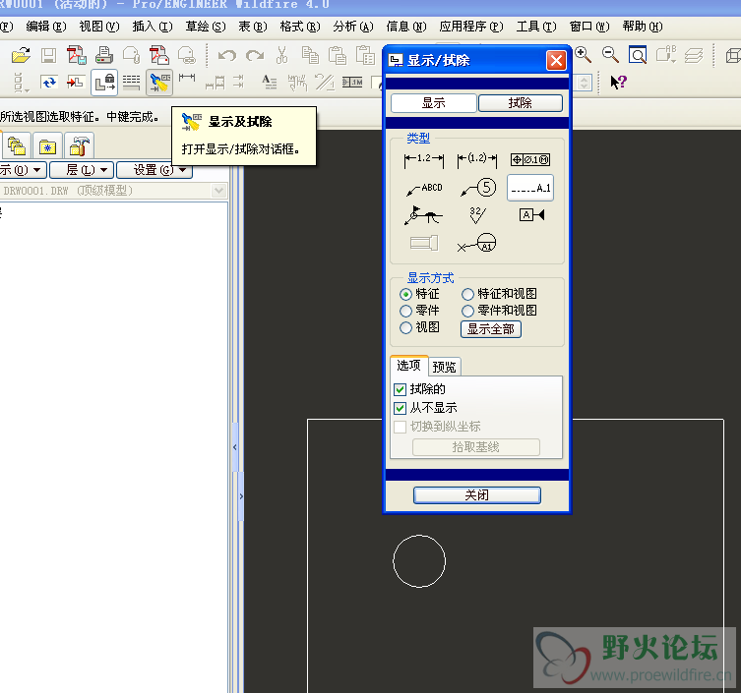Click the blue regenerate arrows icon
Image resolution: width=741 pixels, height=693 pixels.
[49, 84]
